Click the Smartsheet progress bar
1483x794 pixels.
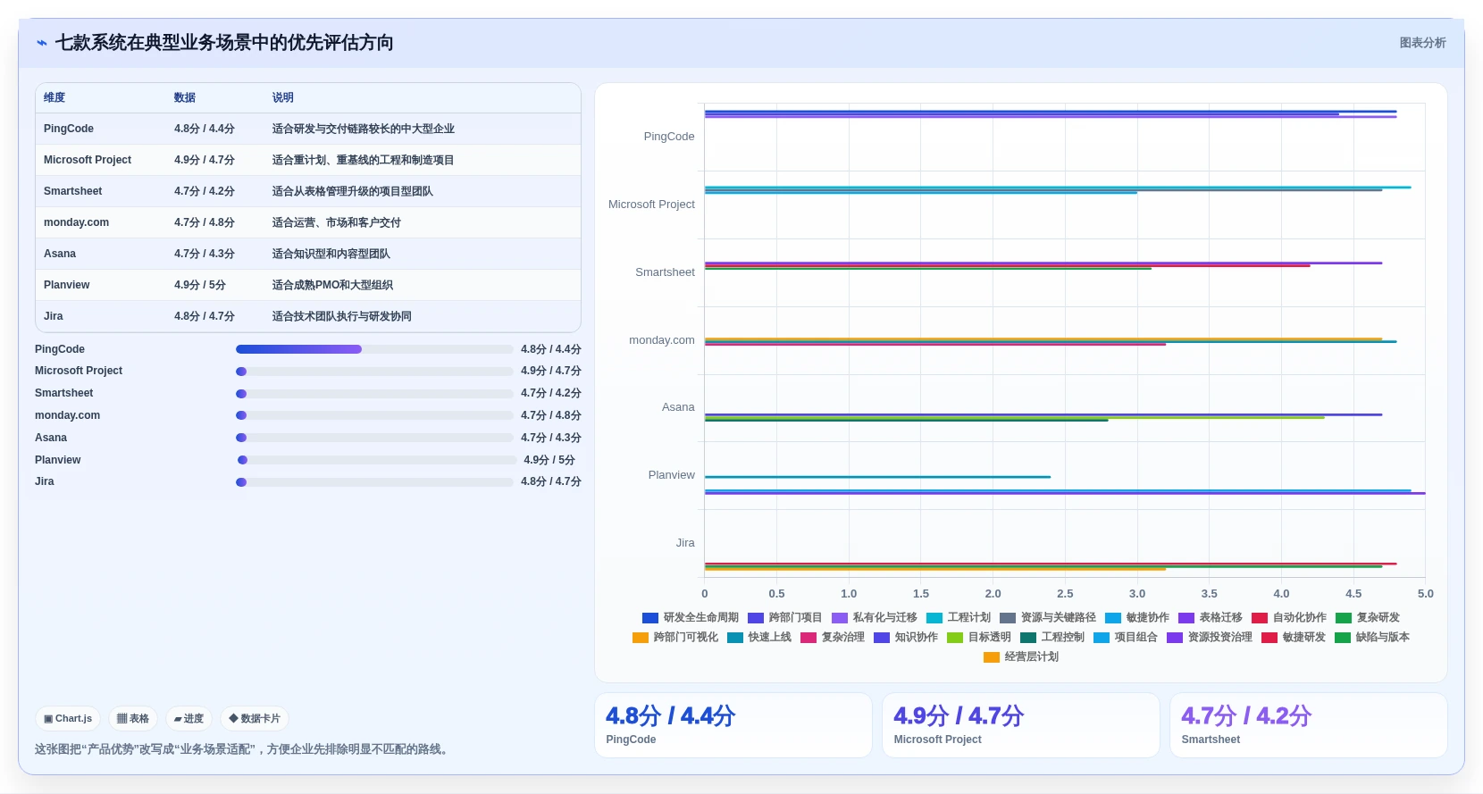pos(374,394)
